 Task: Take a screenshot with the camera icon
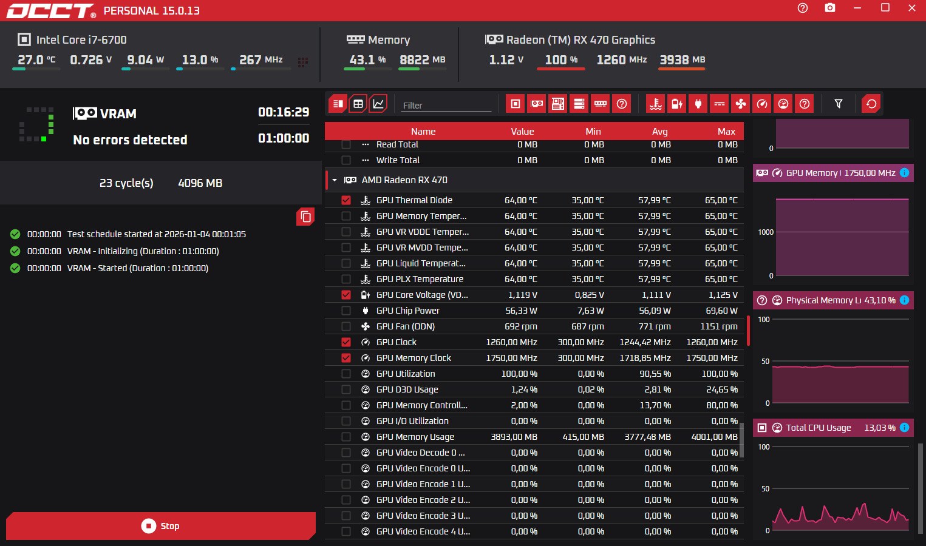830,8
